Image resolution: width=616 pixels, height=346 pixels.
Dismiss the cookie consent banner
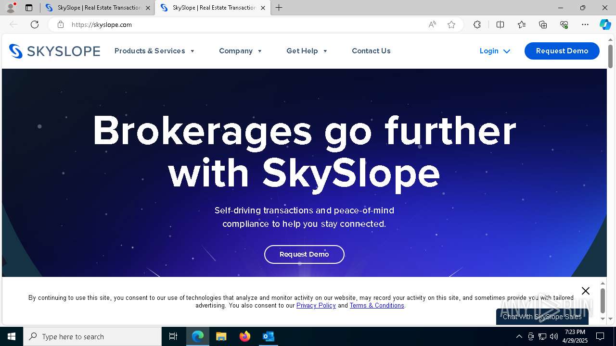coord(585,291)
